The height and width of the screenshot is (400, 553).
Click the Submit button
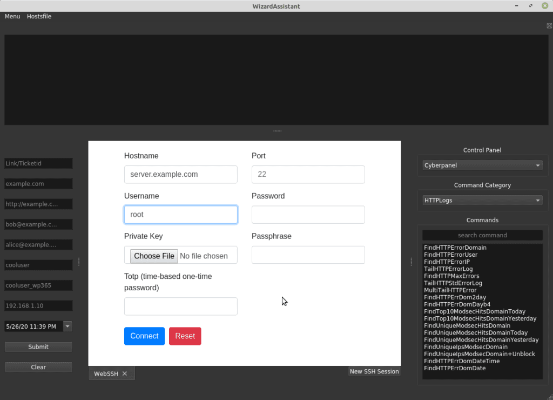[38, 346]
